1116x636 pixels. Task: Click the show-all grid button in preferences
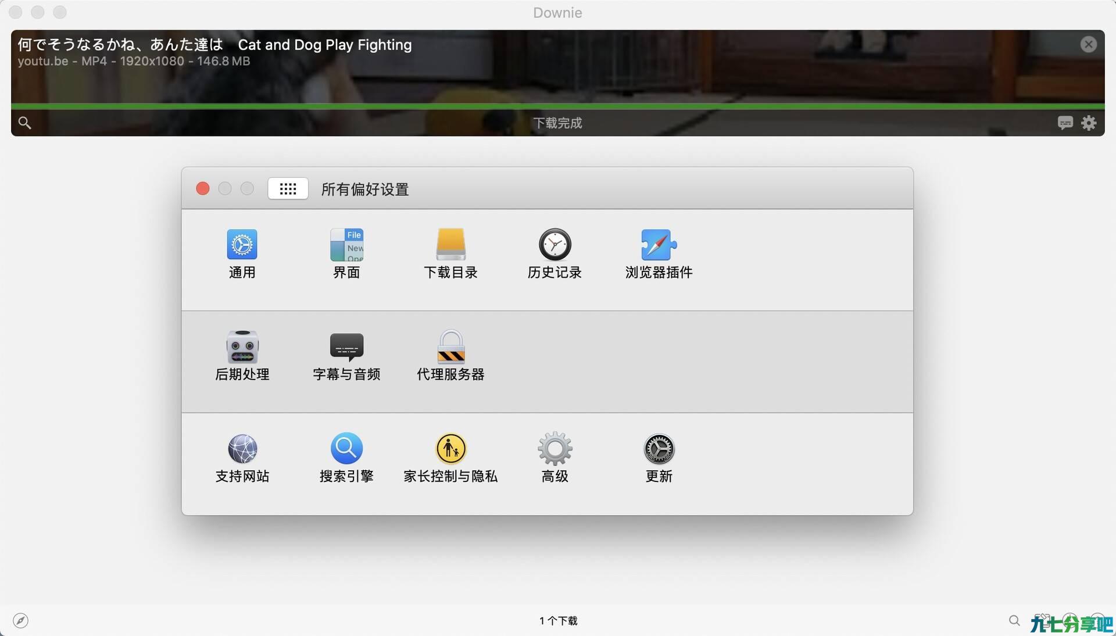[x=288, y=188]
